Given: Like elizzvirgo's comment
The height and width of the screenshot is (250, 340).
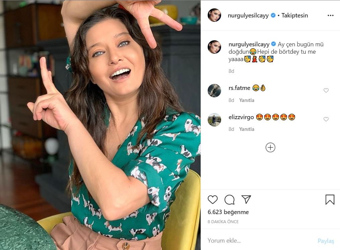Looking at the screenshot, I should 326,119.
